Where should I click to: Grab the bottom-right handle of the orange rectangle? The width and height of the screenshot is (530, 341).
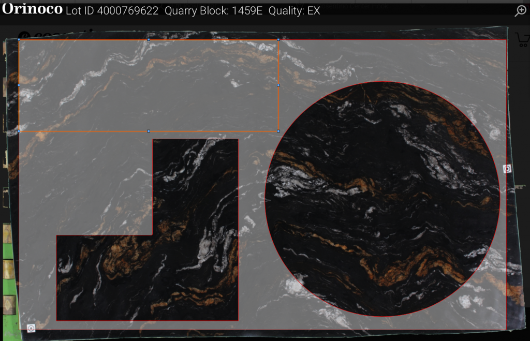278,131
